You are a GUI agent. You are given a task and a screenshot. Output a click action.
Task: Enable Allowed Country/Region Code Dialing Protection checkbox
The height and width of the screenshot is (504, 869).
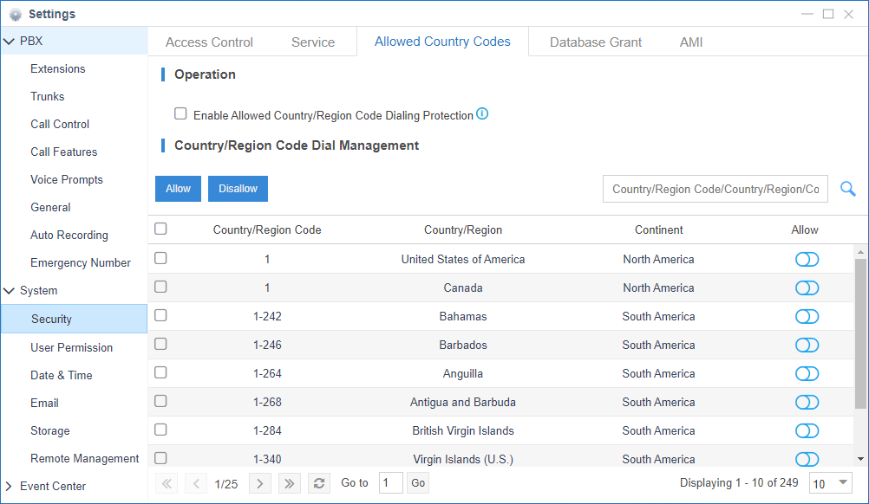(x=180, y=113)
